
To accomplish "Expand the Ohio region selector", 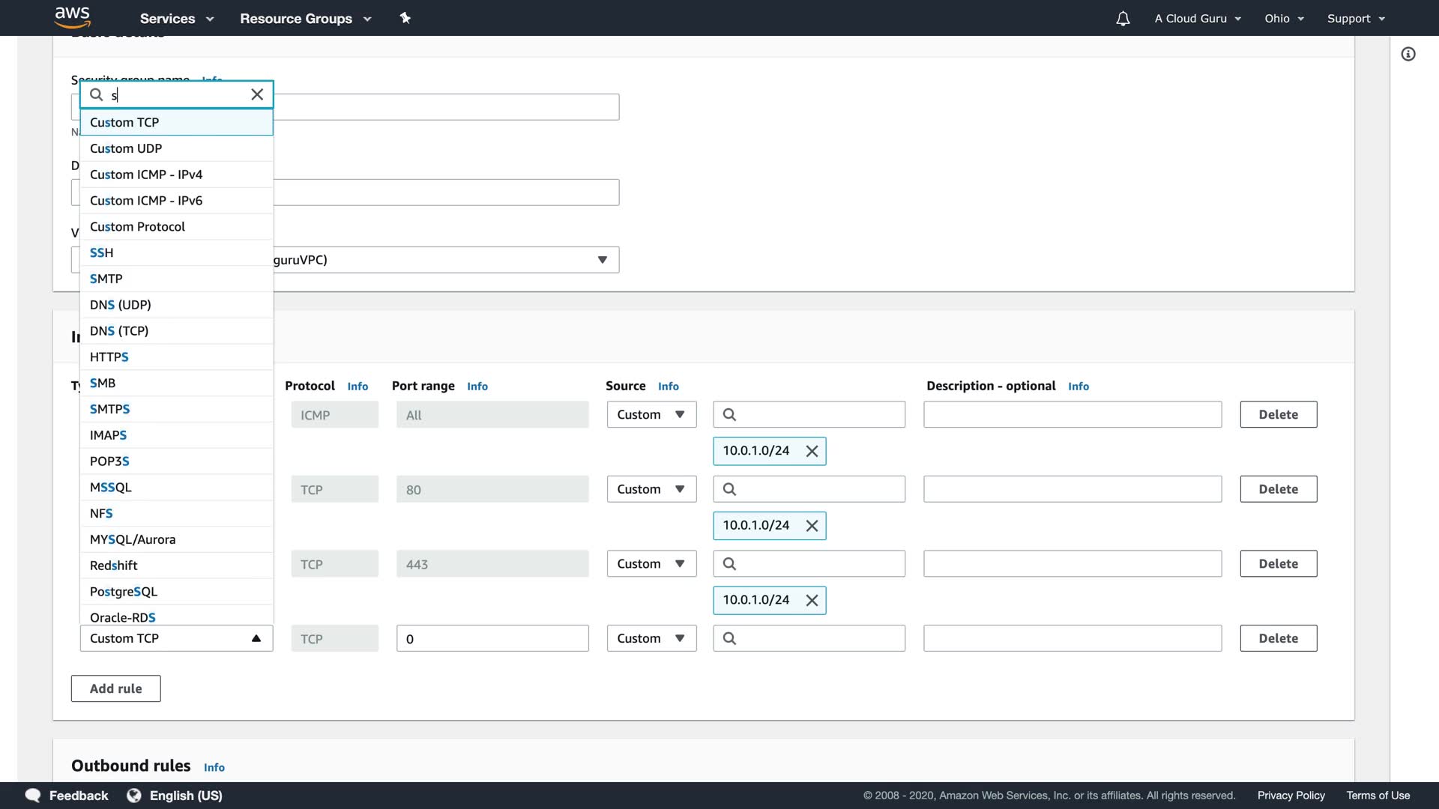I will click(x=1284, y=19).
